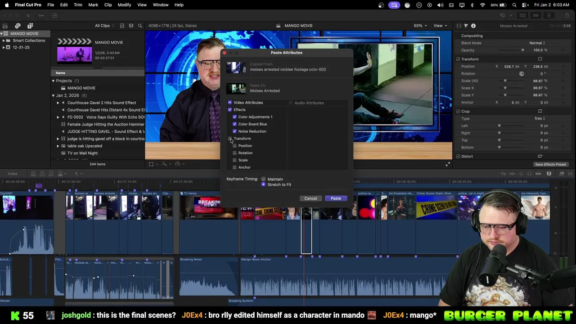
Task: Click Save Effects Preset button
Action: (550, 164)
